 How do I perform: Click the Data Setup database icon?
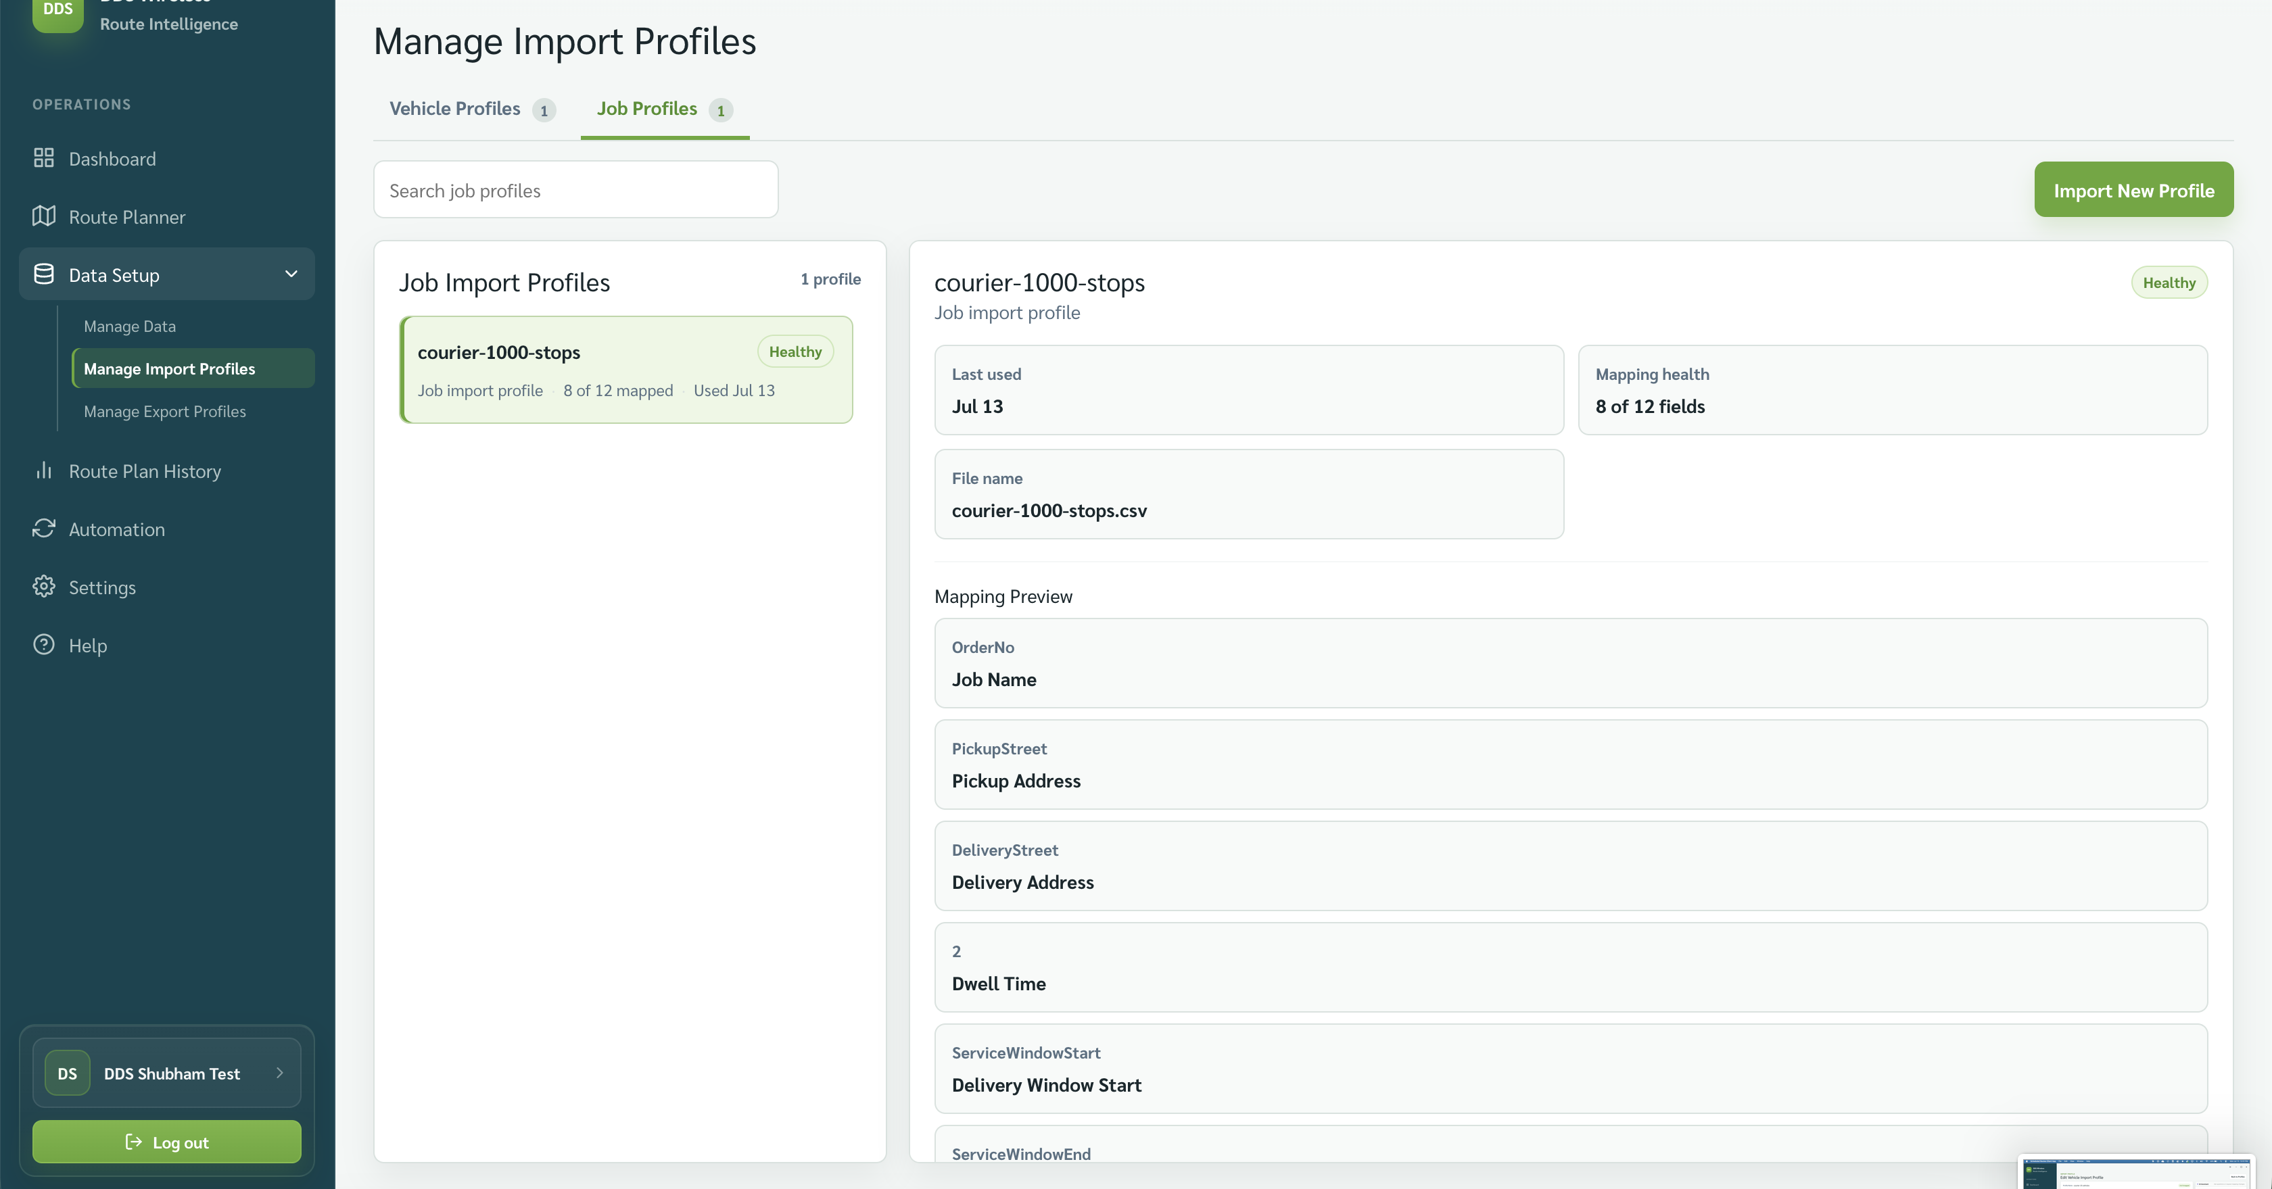[43, 274]
